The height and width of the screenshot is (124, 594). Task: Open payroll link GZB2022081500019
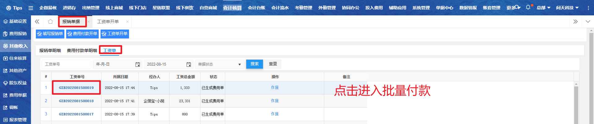point(76,88)
